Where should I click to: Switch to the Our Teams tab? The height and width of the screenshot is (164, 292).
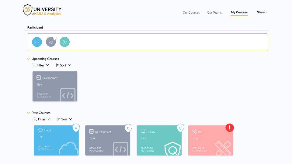(x=214, y=13)
